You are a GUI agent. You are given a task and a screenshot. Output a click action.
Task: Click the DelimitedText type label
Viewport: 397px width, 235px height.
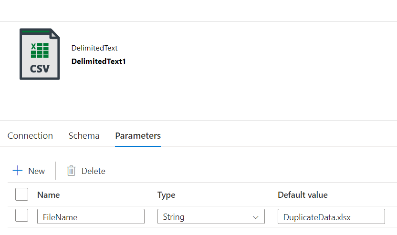coord(94,48)
